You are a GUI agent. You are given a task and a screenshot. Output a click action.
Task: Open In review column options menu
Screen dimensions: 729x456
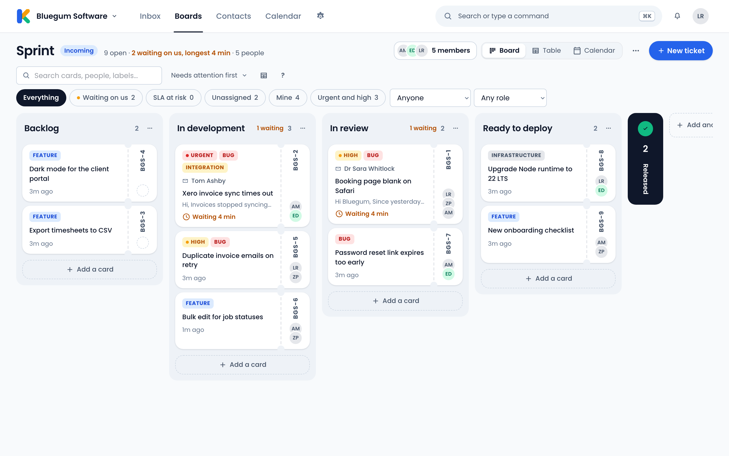(455, 128)
